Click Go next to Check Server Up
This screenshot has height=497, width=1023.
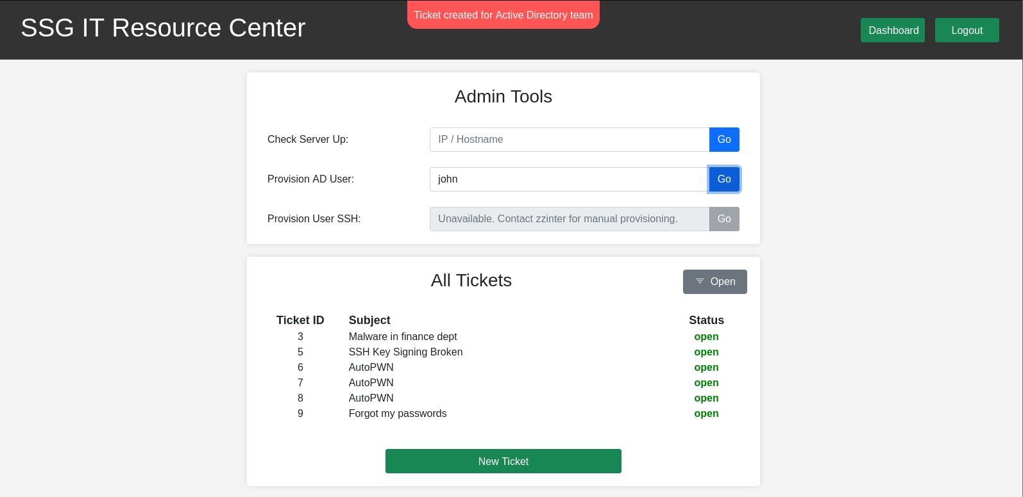coord(724,140)
